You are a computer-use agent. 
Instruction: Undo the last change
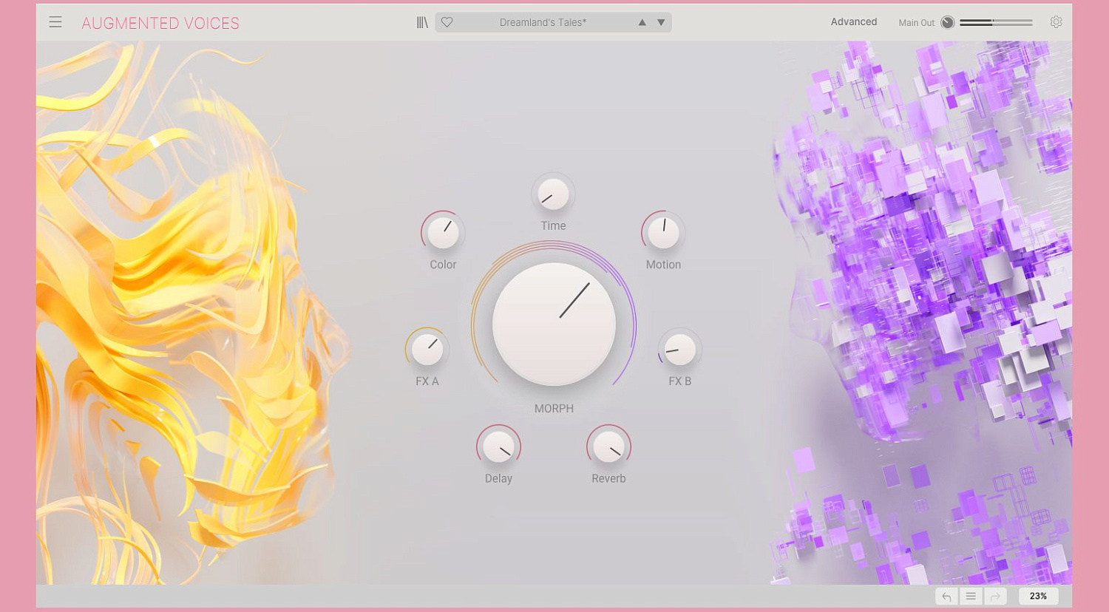pyautogui.click(x=946, y=596)
